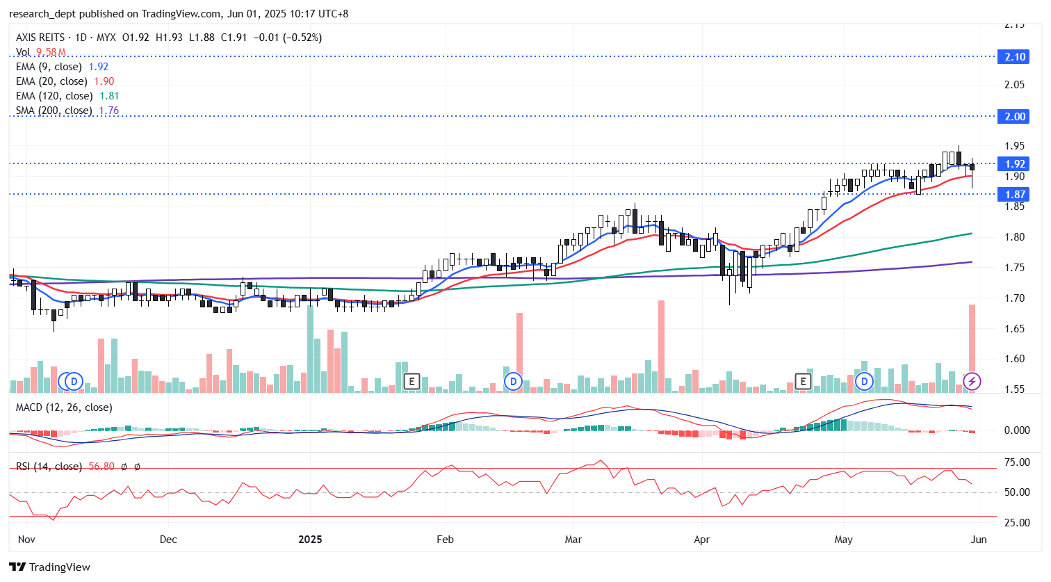Click the 1.80 price scale label

[1015, 237]
